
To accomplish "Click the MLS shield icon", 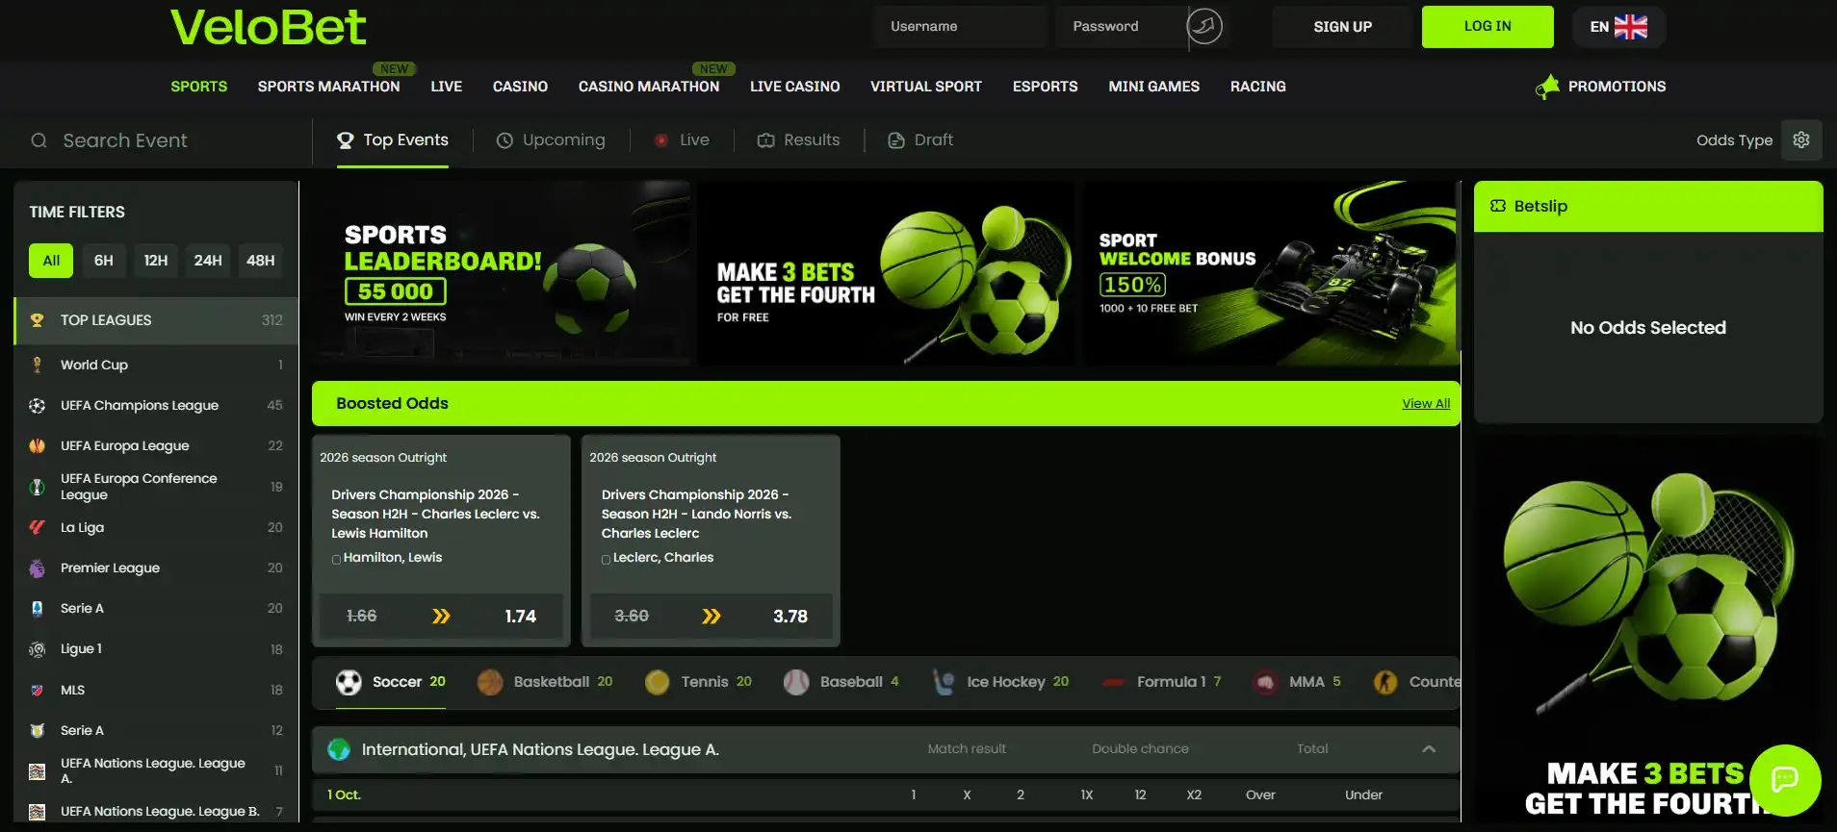I will (38, 690).
